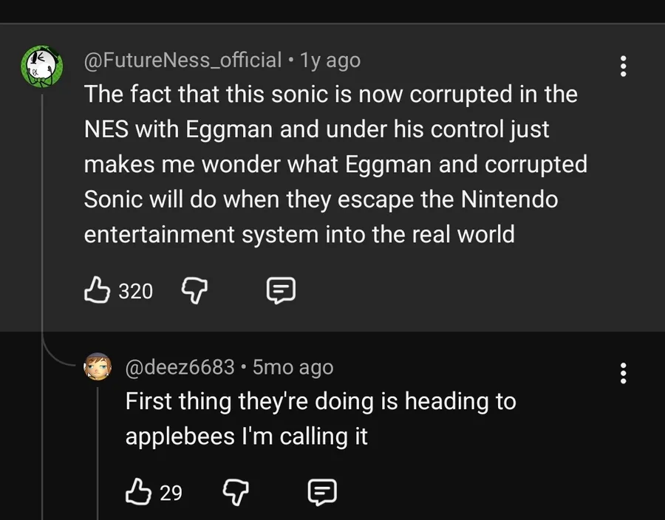Like the FutureNess_official comment

pos(98,290)
